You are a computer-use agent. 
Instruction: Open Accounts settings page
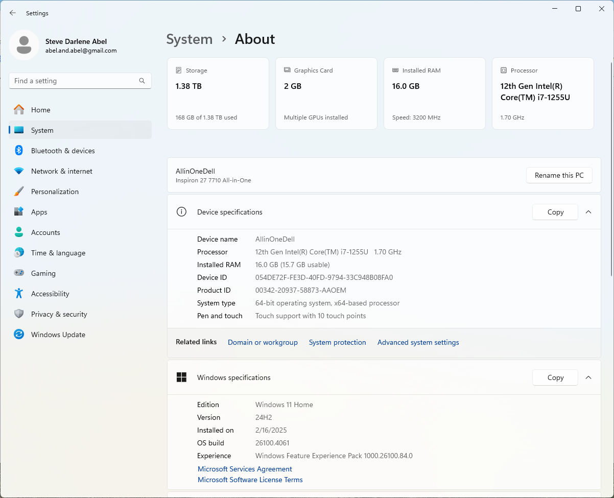(80, 232)
